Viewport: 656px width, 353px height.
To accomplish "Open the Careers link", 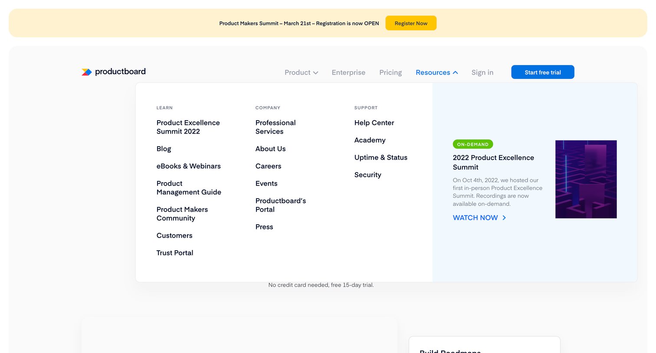I will pyautogui.click(x=268, y=166).
